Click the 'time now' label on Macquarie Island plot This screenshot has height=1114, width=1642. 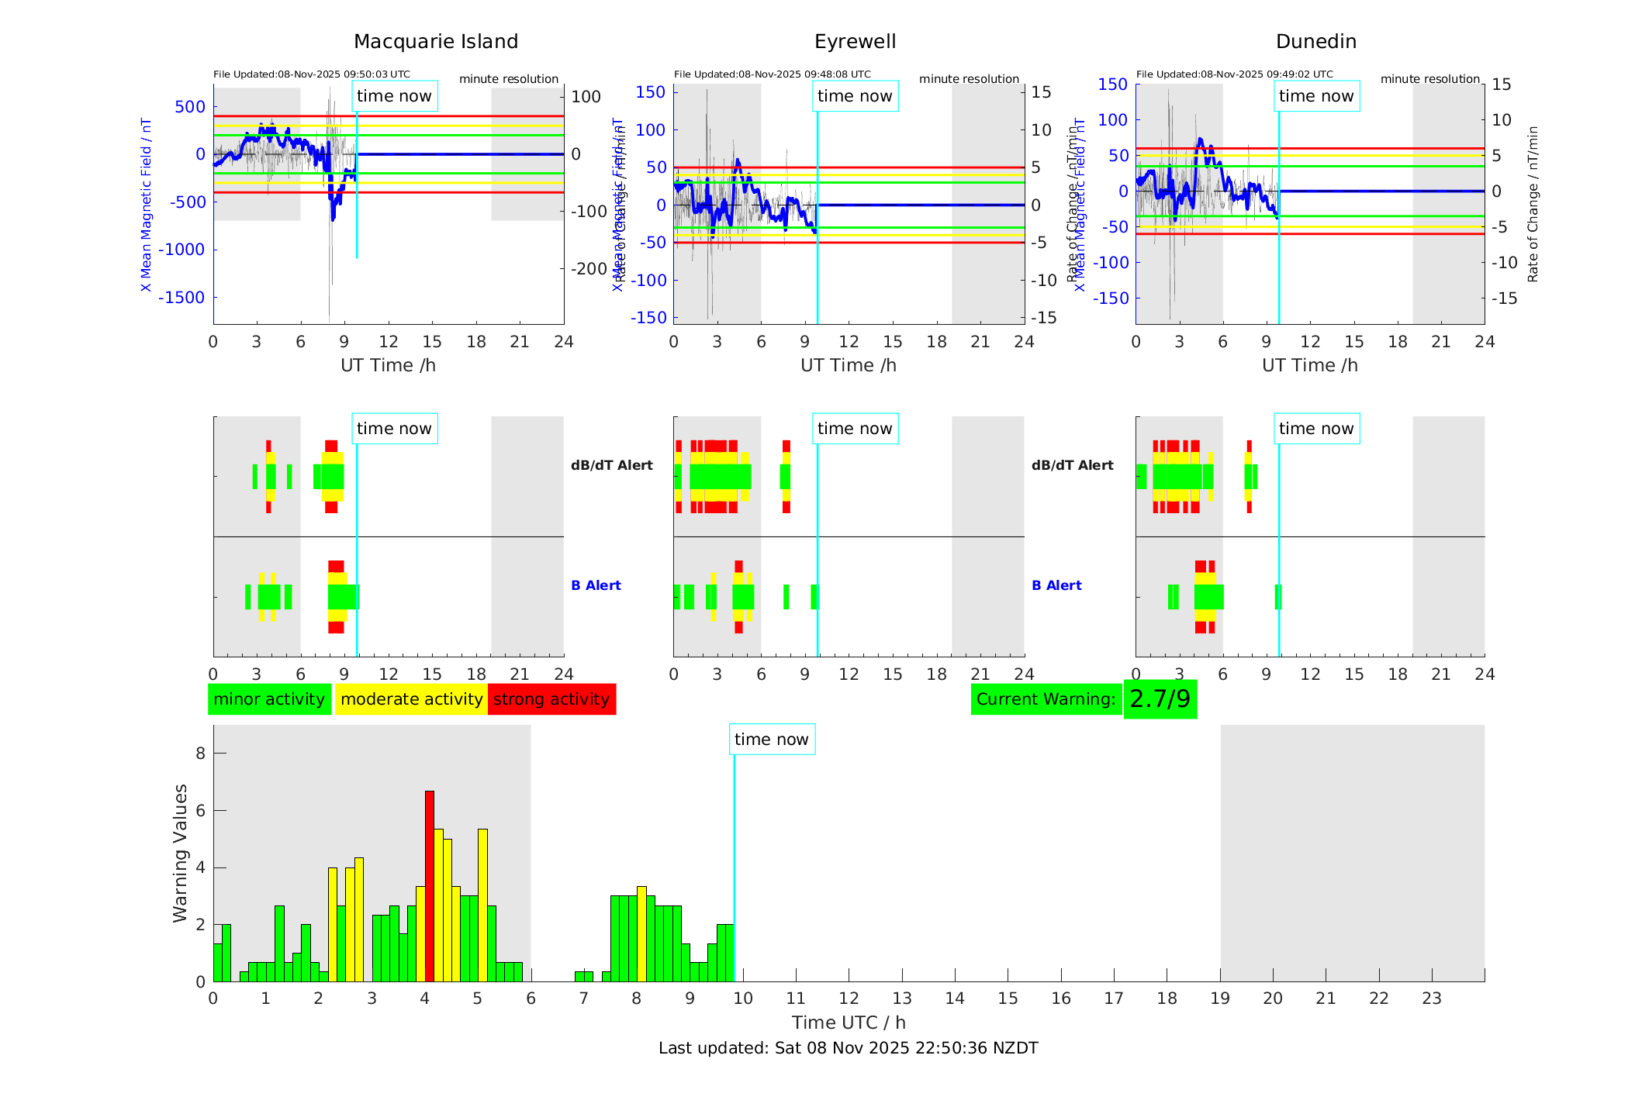click(x=394, y=96)
